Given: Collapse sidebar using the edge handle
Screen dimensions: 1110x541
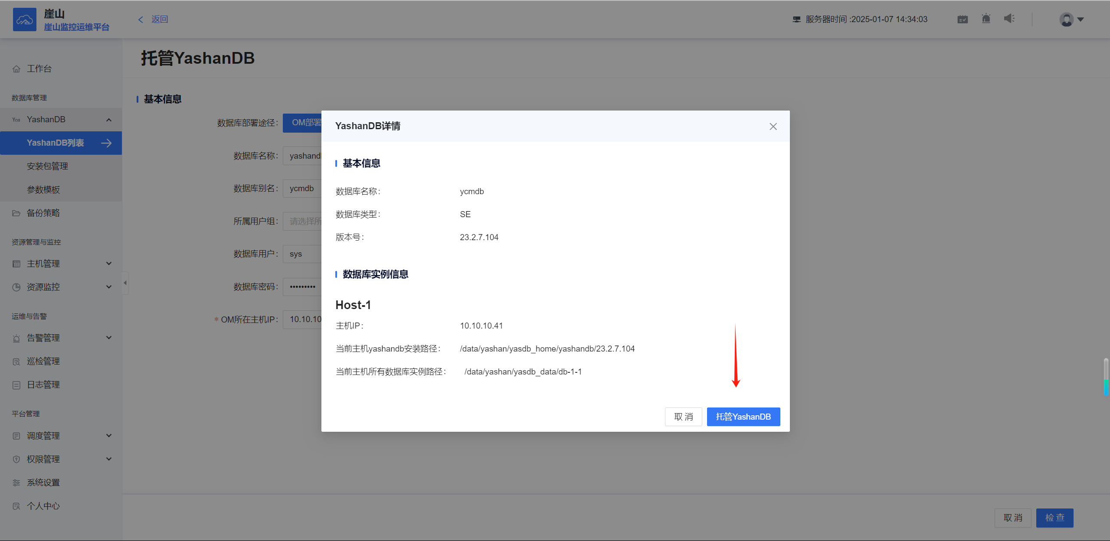Looking at the screenshot, I should (x=125, y=283).
